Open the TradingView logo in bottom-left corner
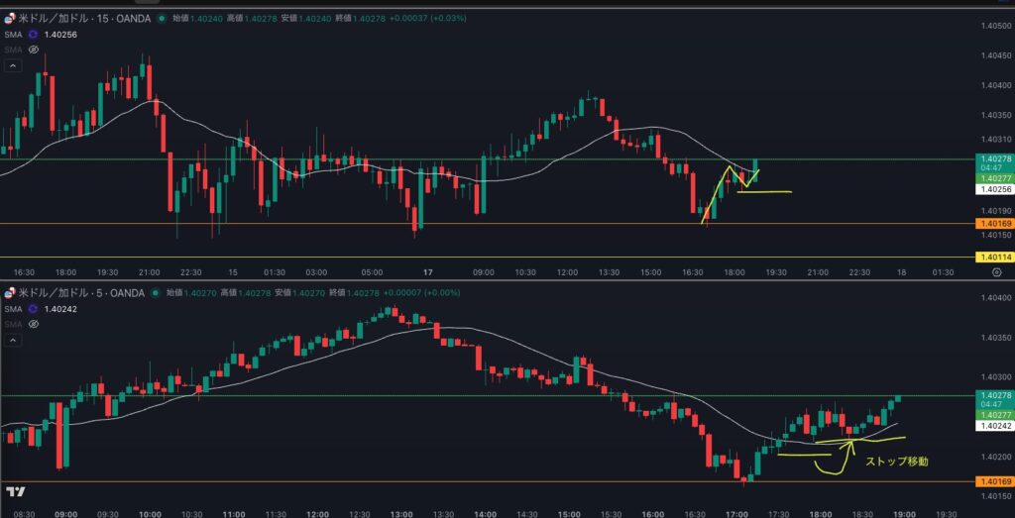Image resolution: width=1015 pixels, height=518 pixels. point(15,492)
